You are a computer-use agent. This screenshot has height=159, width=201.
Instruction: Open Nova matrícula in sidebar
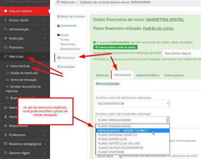tap(20, 66)
